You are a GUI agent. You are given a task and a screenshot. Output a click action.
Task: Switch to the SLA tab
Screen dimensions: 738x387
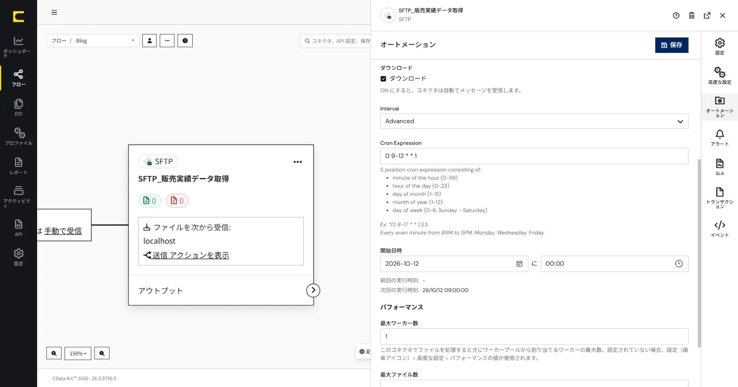tap(720, 167)
